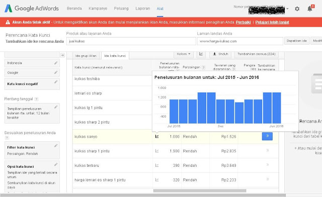Click the chart view toolbar icon
The image size is (322, 197).
point(201,54)
